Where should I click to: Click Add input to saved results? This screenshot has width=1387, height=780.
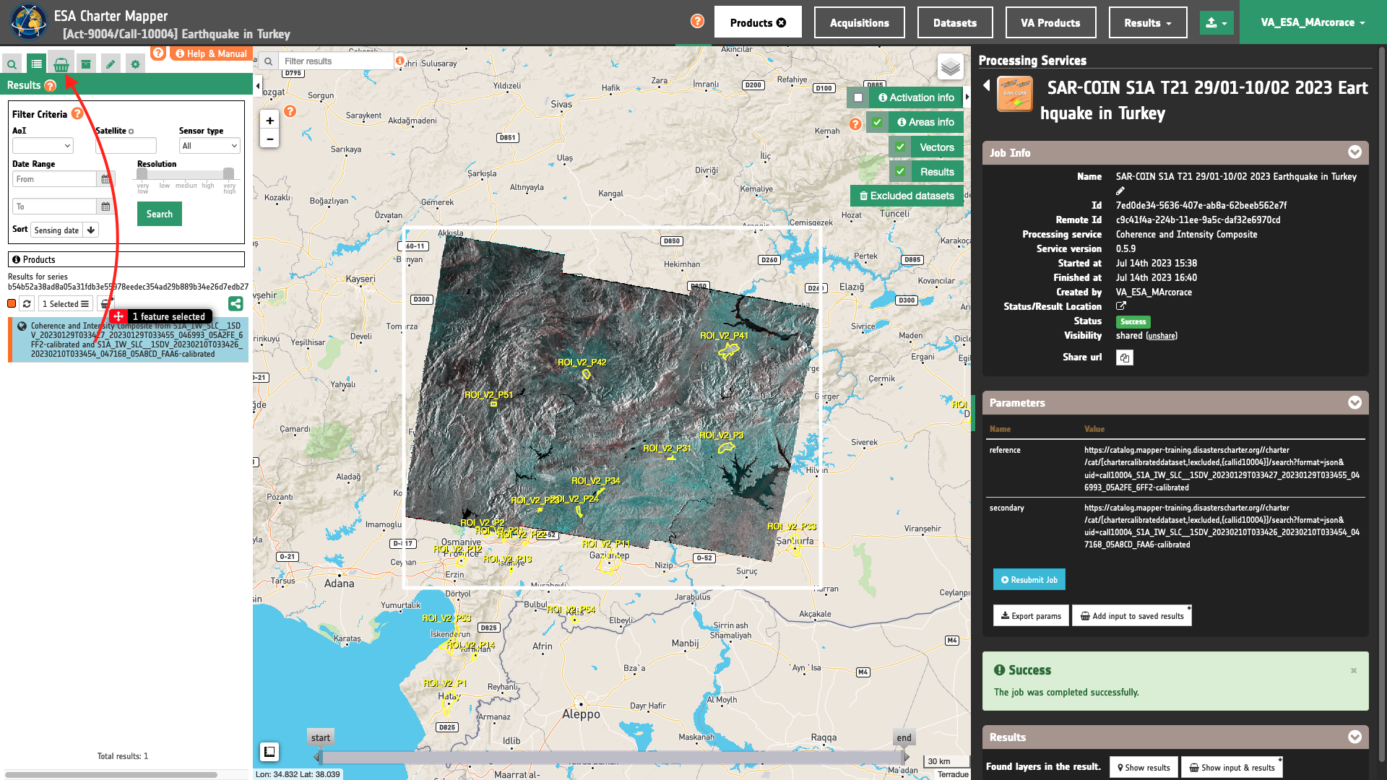(1132, 616)
